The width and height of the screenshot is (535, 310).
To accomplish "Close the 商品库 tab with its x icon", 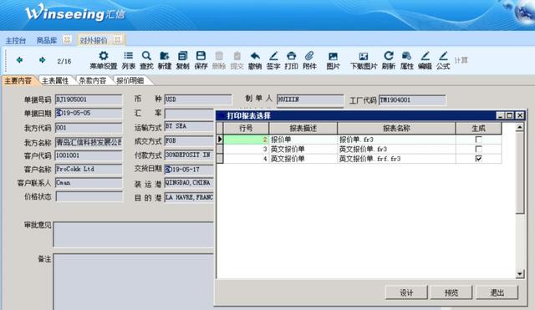I will tap(67, 40).
